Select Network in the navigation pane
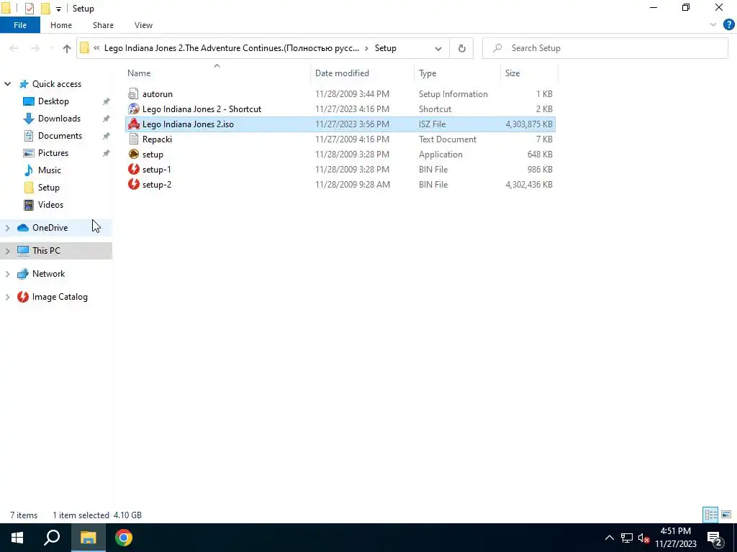The width and height of the screenshot is (737, 552). pos(48,274)
